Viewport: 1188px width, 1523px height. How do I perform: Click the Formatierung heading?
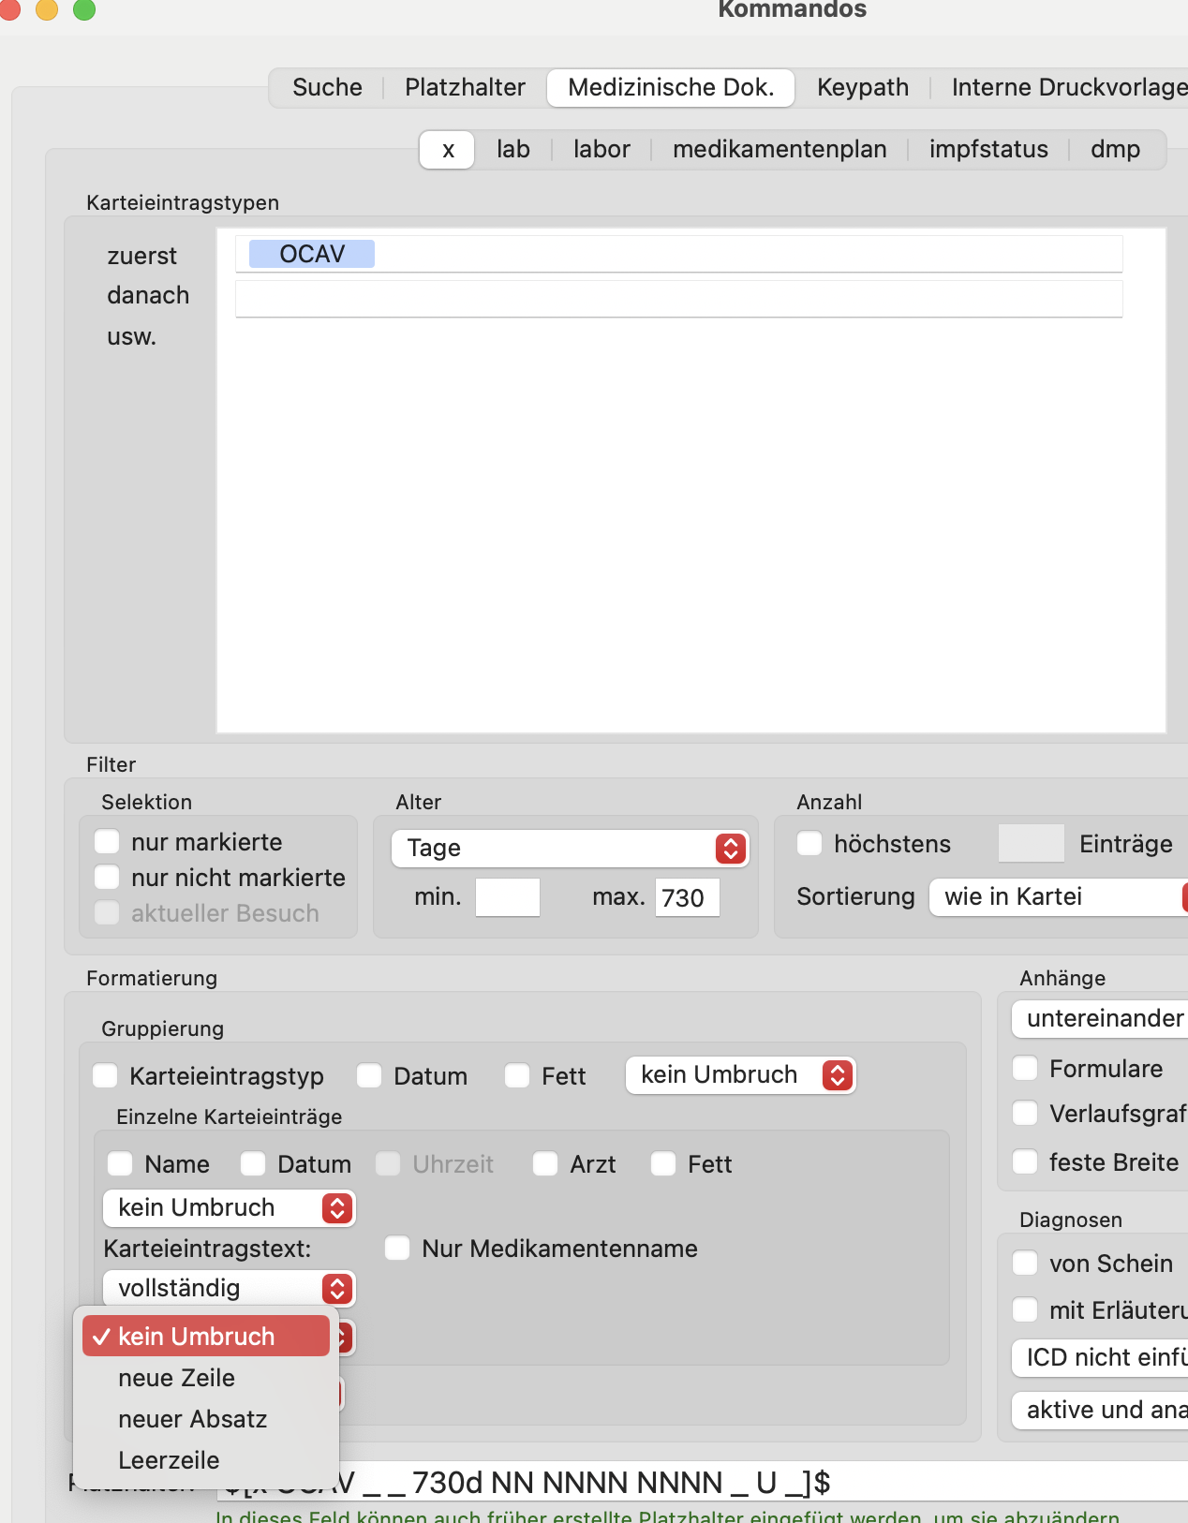click(152, 978)
